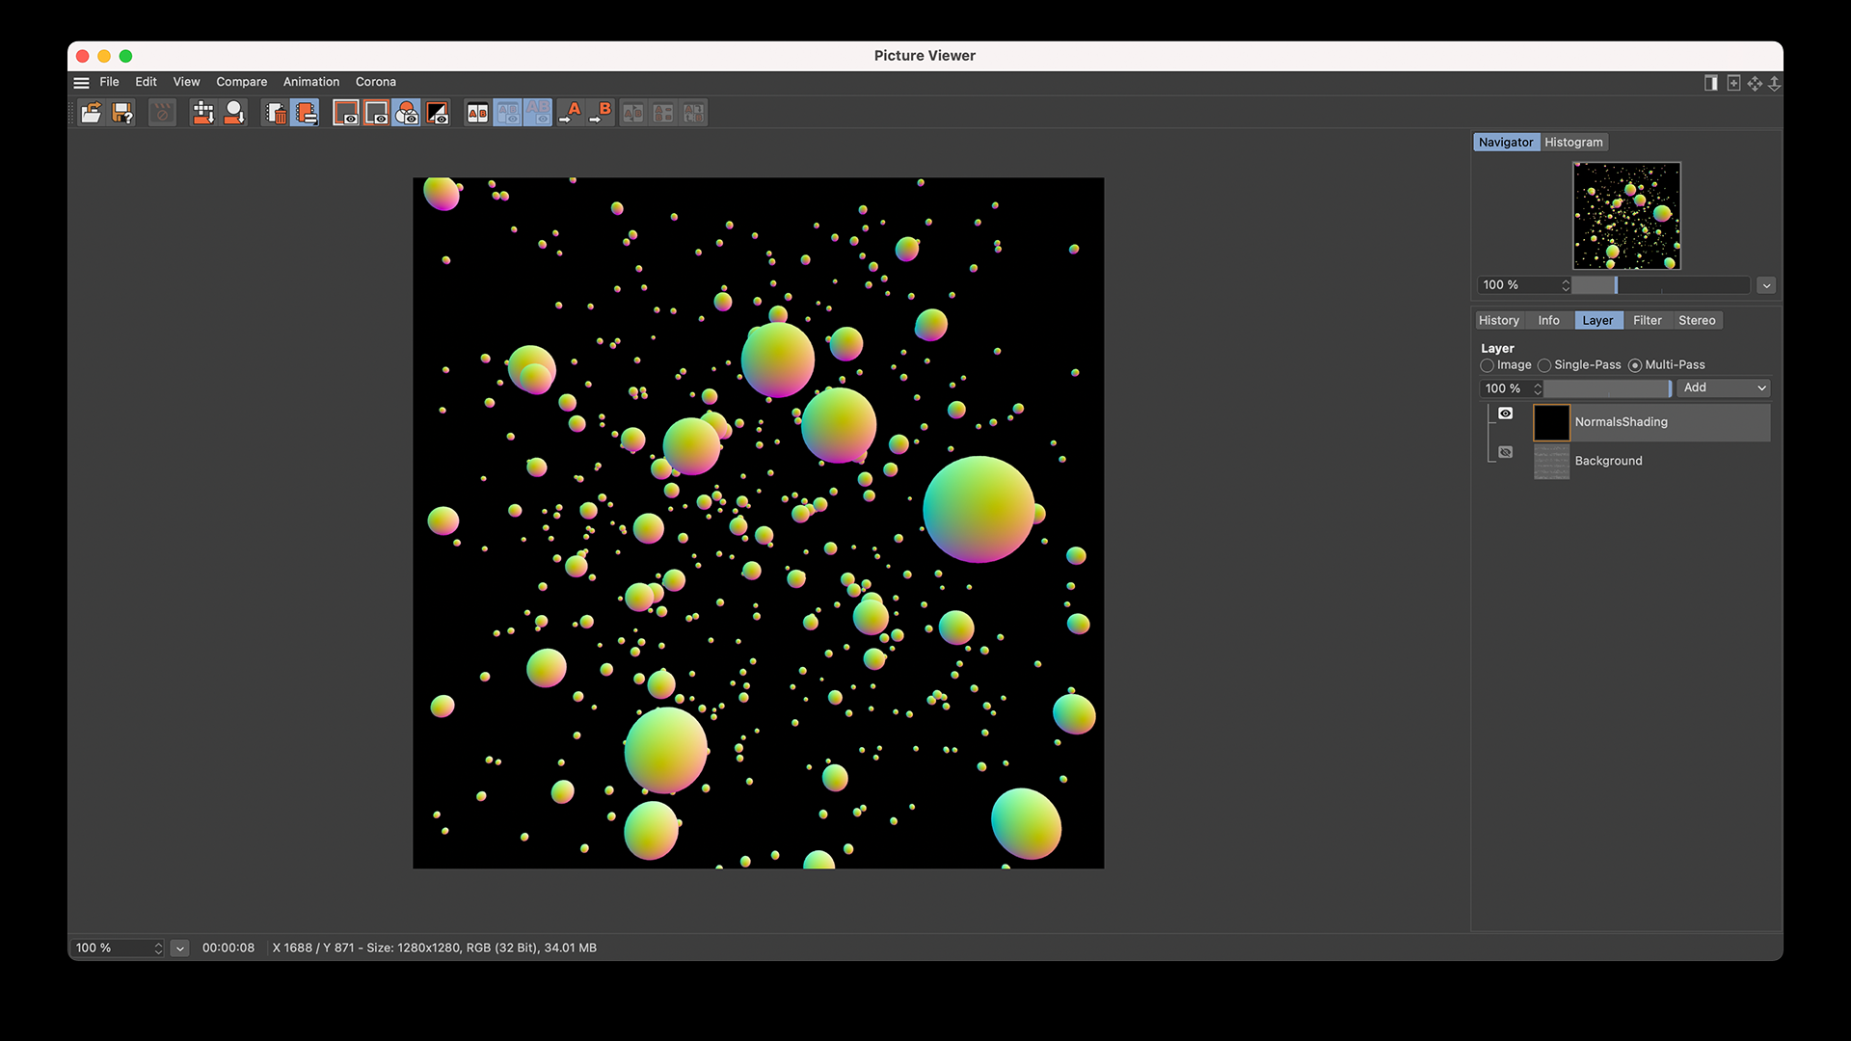Select the Image layer radio button

(x=1488, y=365)
